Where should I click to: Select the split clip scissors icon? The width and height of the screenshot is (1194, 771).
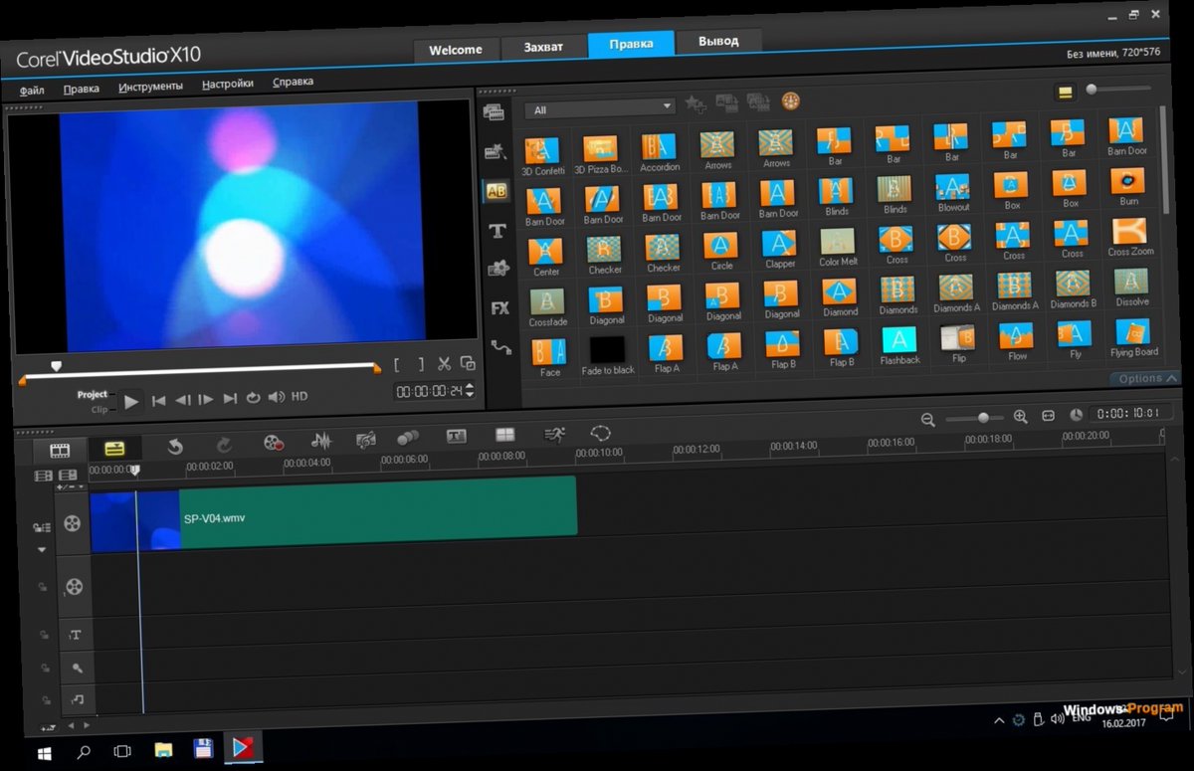[444, 364]
